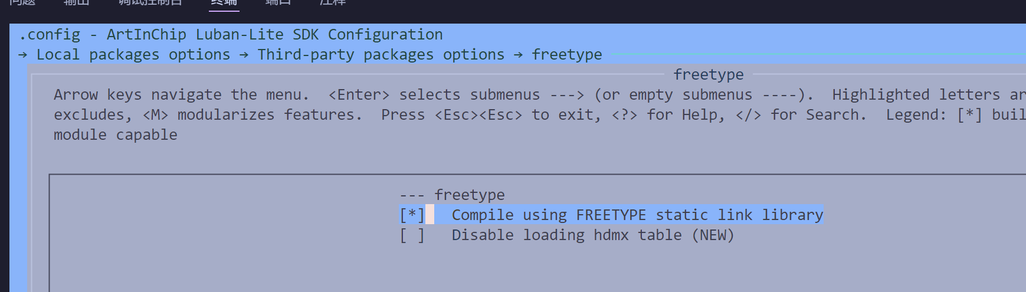Click the <Esc><Esc> exit hint text
Viewport: 1026px width, 292px height.
(478, 115)
